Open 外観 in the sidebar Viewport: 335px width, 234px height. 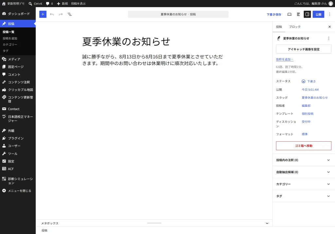[x=18, y=131]
